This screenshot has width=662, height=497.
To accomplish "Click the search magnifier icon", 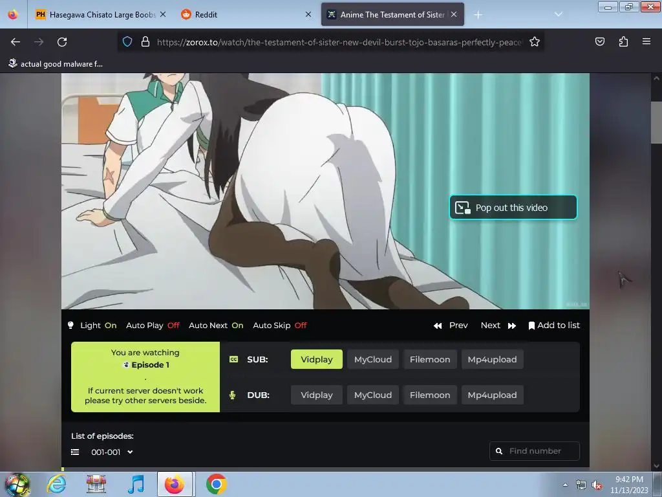I will [499, 451].
